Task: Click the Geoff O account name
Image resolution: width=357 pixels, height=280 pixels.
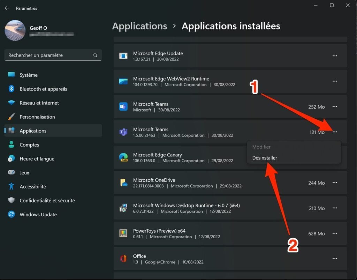Action: [38, 28]
